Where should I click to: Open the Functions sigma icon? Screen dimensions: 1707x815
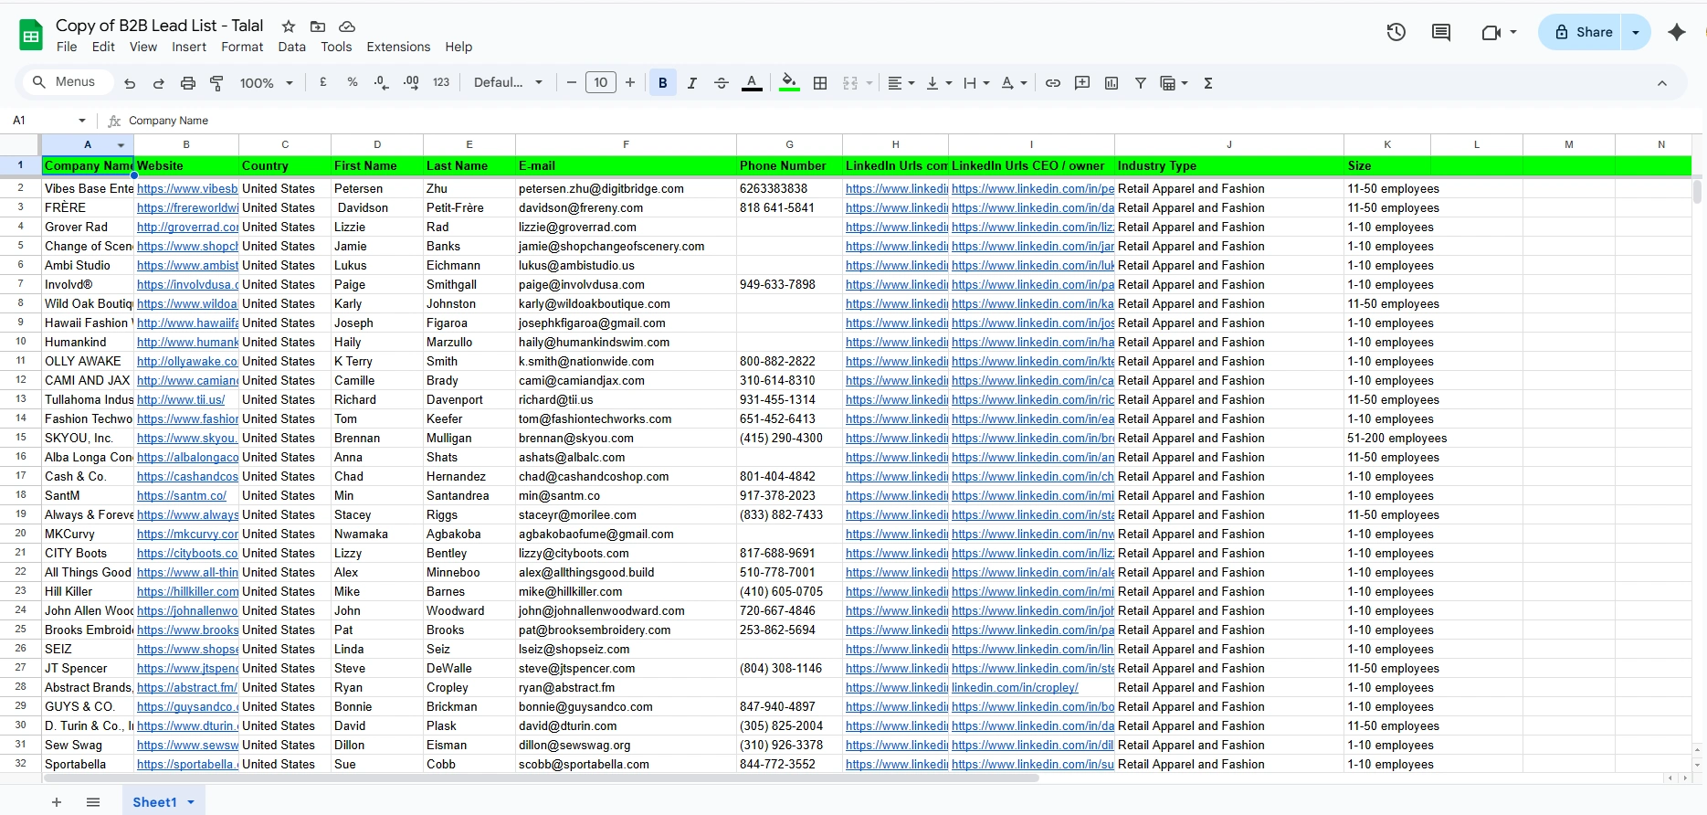coord(1208,83)
